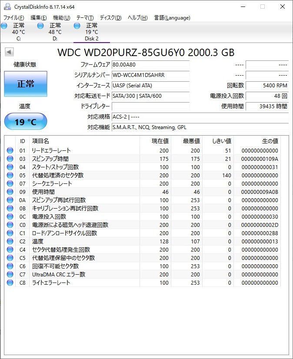Open the ディスク(D) menu
Image resolution: width=293 pixels, height=359 pixels.
pyautogui.click(x=110, y=18)
